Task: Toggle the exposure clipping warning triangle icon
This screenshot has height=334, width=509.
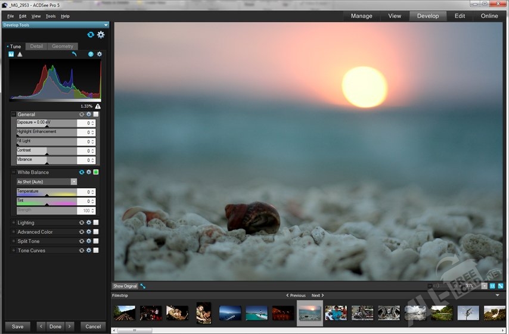Action: [20, 54]
